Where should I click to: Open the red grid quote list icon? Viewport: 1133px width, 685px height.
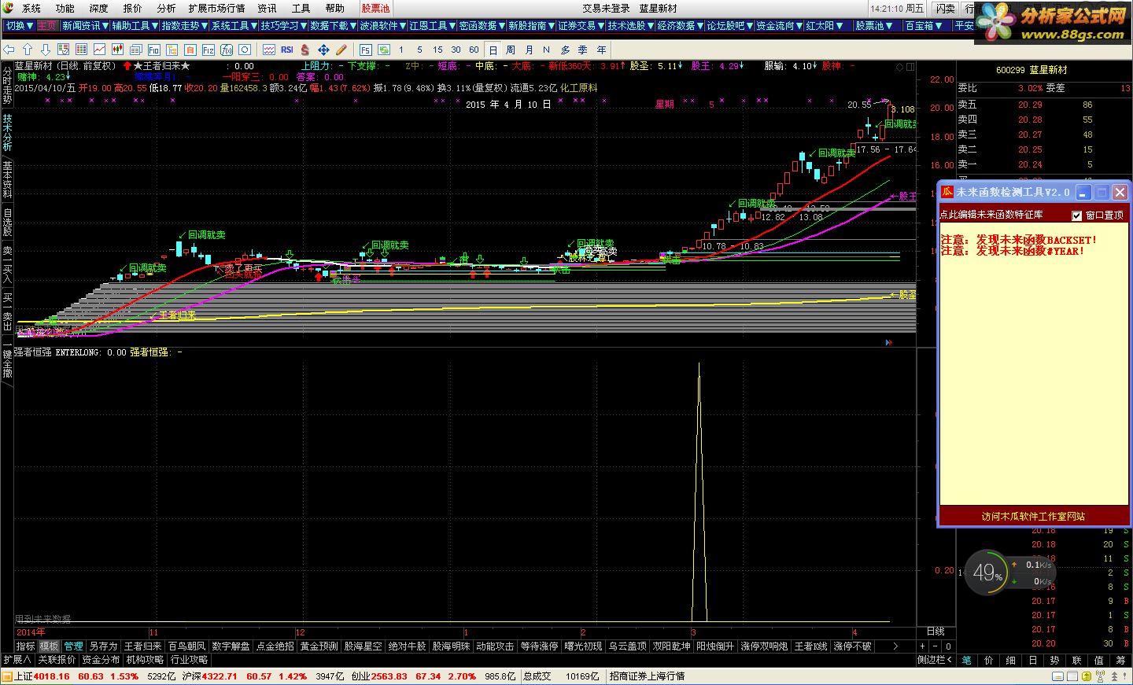point(81,50)
